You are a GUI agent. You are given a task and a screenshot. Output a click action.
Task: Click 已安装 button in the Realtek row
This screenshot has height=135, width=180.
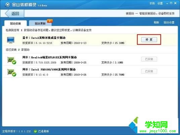[149, 59]
